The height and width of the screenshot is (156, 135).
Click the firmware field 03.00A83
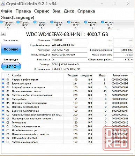pos(69,40)
